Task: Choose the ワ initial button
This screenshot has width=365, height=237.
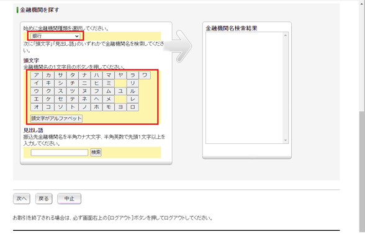Action: (145, 75)
